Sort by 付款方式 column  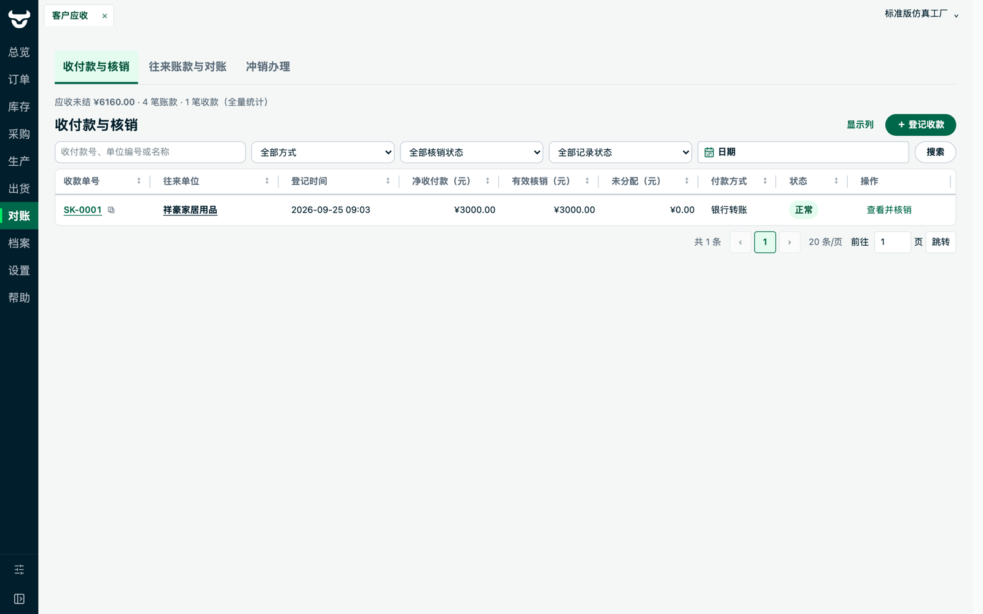[x=765, y=181]
